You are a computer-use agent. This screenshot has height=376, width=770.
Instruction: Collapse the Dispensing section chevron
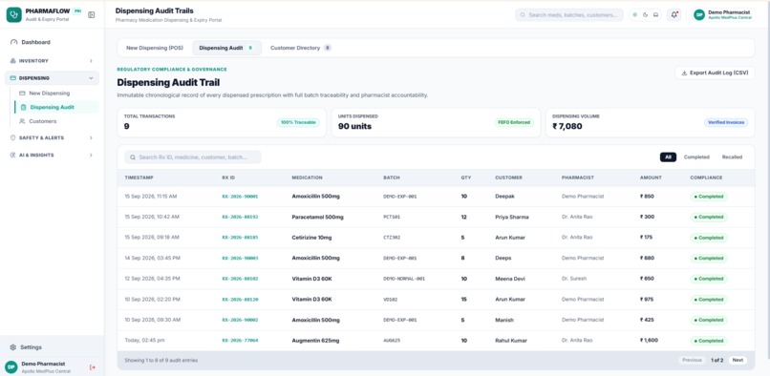[91, 78]
